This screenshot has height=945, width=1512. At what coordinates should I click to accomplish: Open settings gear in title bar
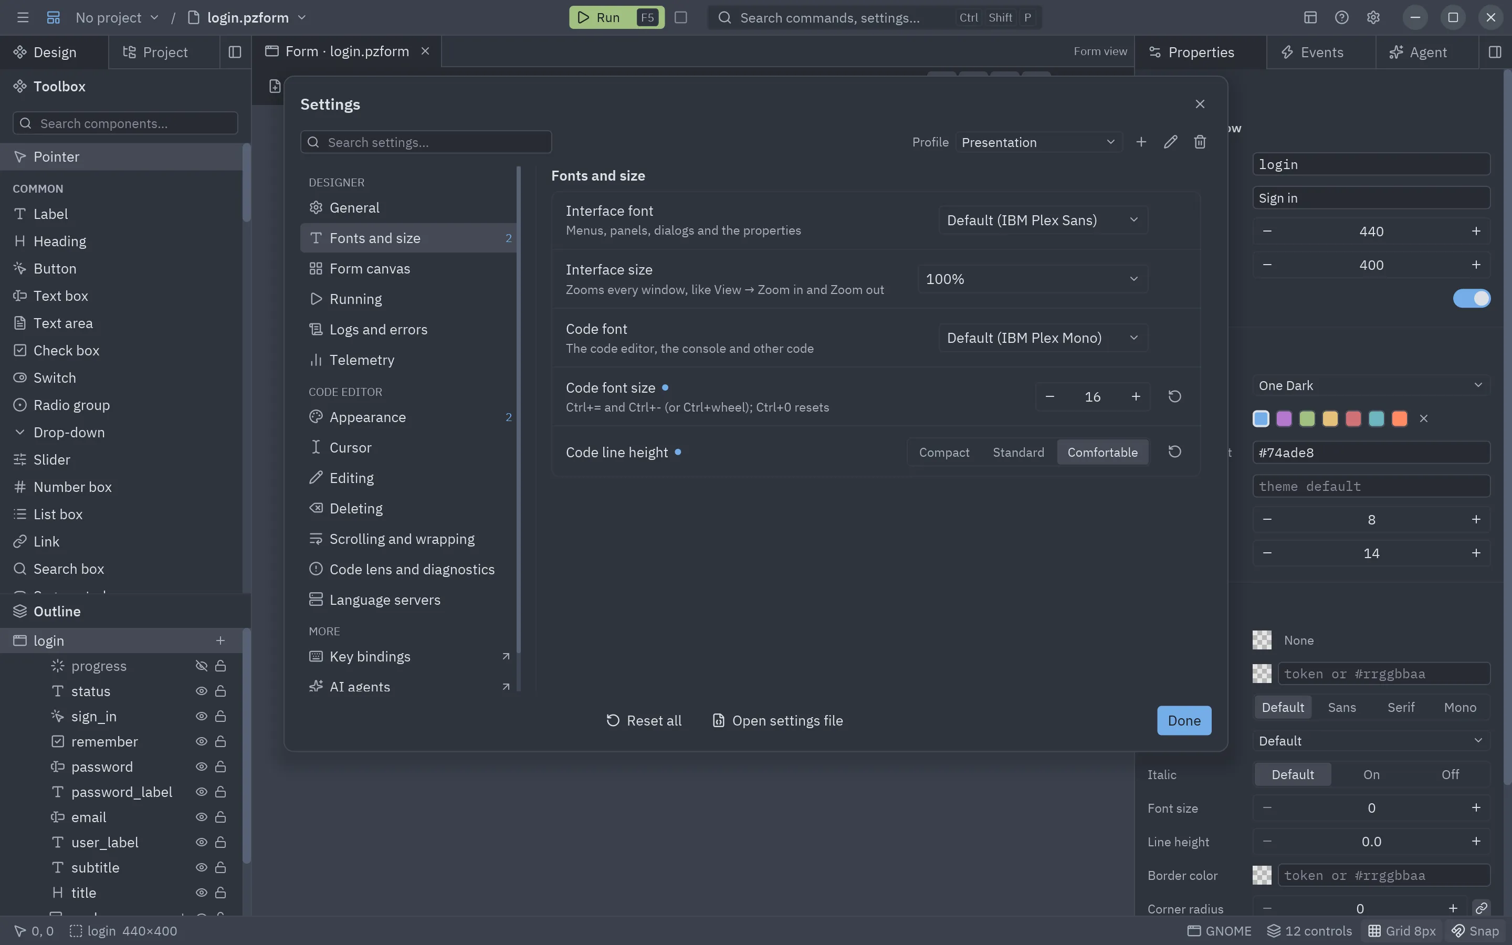[1373, 17]
